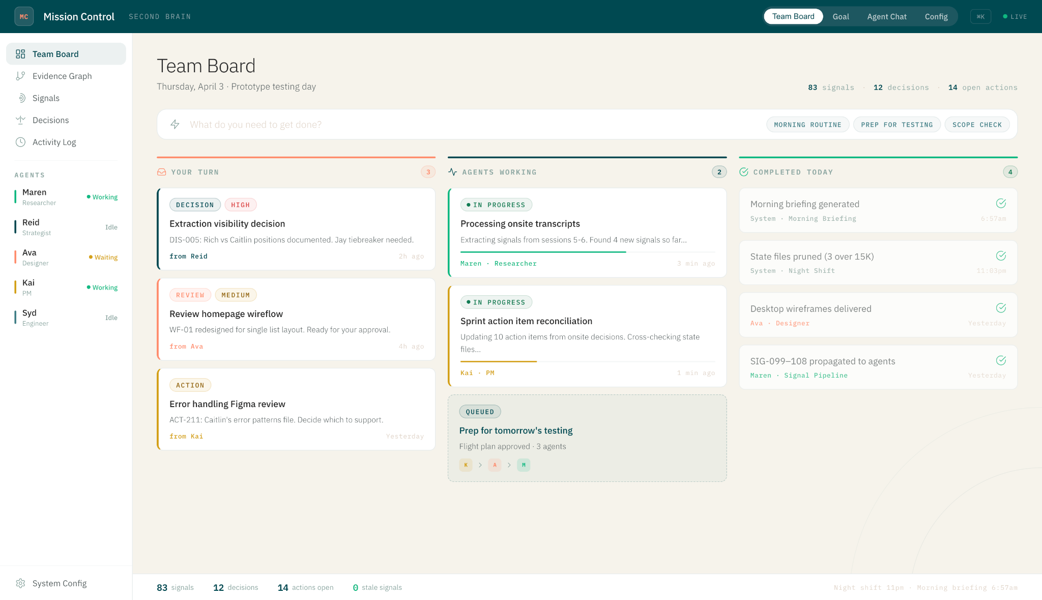The width and height of the screenshot is (1042, 600).
Task: Click the Your Turn count badge 3
Action: pyautogui.click(x=428, y=172)
